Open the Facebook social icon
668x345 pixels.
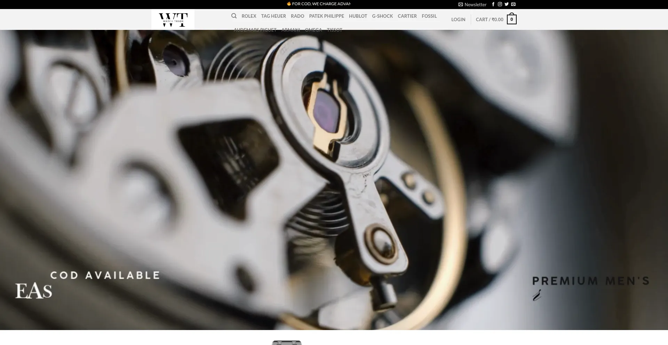click(493, 5)
